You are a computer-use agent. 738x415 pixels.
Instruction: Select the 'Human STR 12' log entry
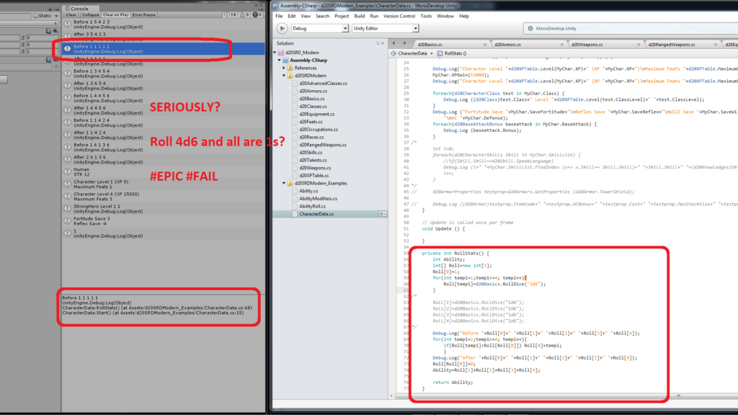click(x=164, y=171)
